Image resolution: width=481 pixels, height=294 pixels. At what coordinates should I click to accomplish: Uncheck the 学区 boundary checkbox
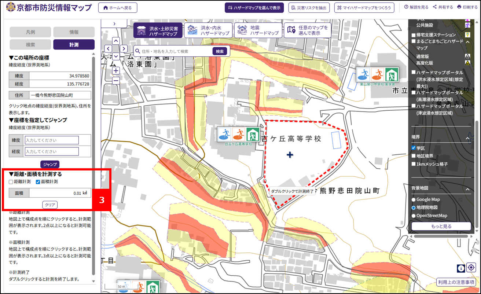point(414,148)
